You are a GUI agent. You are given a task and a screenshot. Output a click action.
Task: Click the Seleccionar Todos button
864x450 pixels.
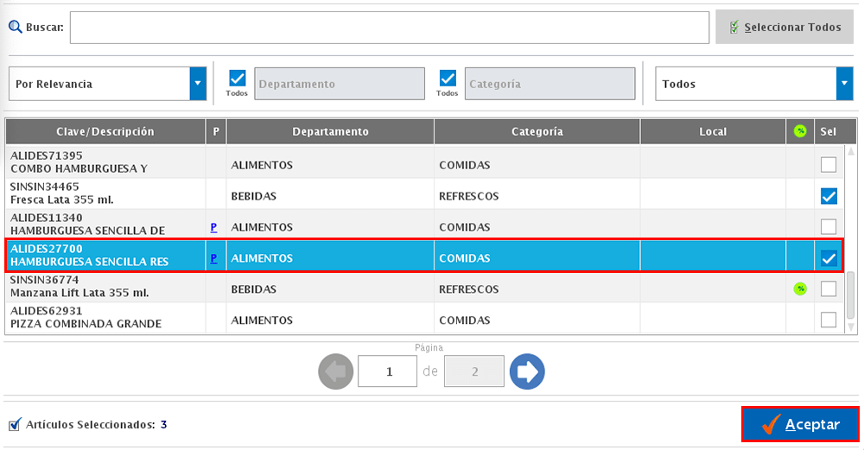pos(785,27)
